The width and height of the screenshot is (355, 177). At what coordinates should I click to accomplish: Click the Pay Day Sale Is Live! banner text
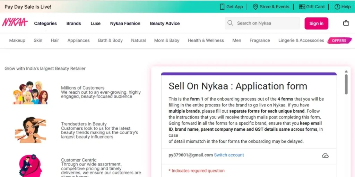click(28, 7)
